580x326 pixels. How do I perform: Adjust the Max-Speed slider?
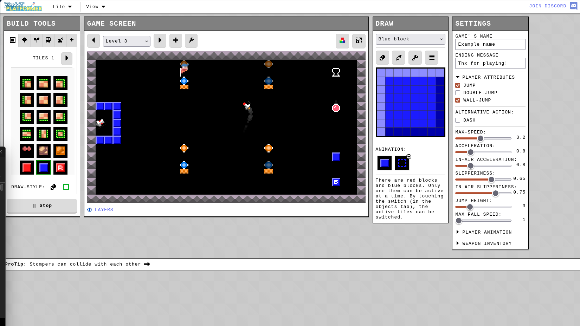tap(481, 138)
